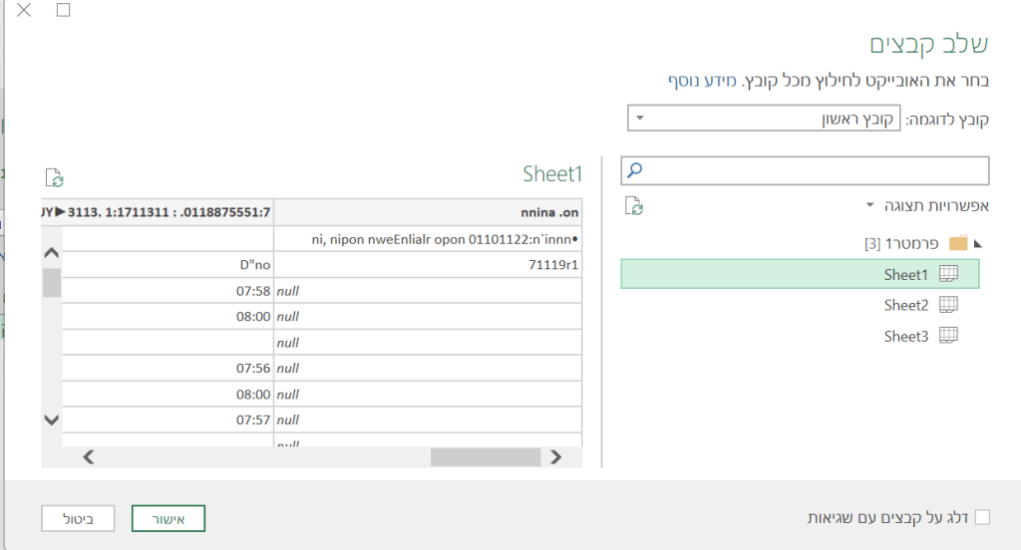Click the Sheet2 table icon
This screenshot has width=1021, height=550.
pos(949,305)
